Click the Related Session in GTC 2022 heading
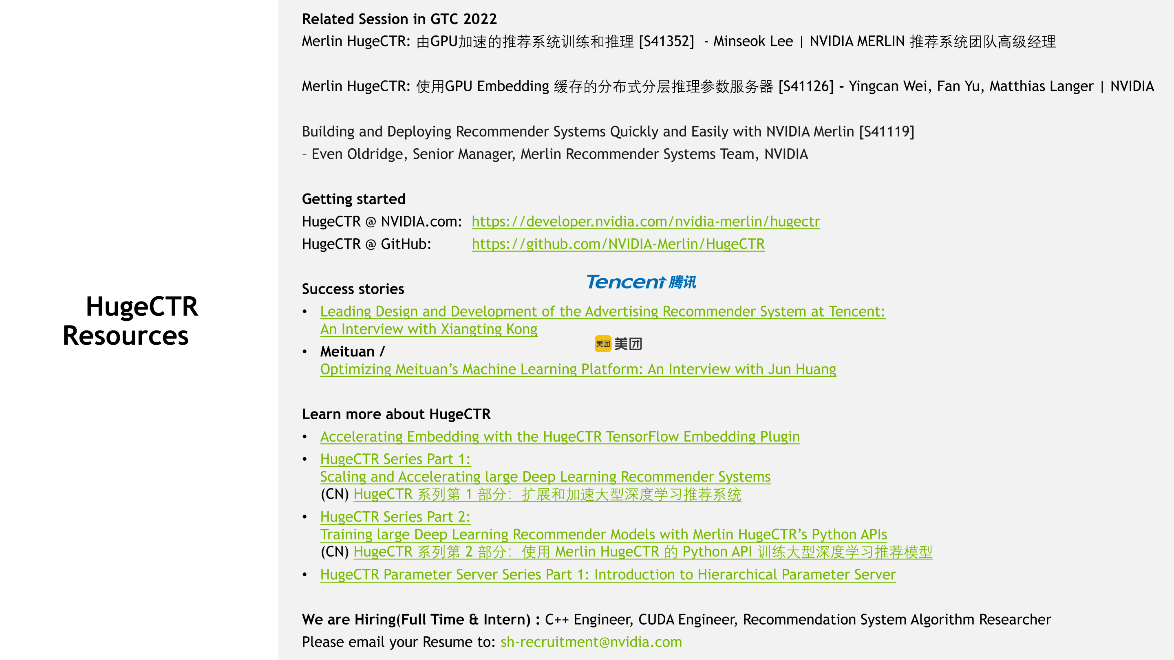1174x660 pixels. coord(399,19)
